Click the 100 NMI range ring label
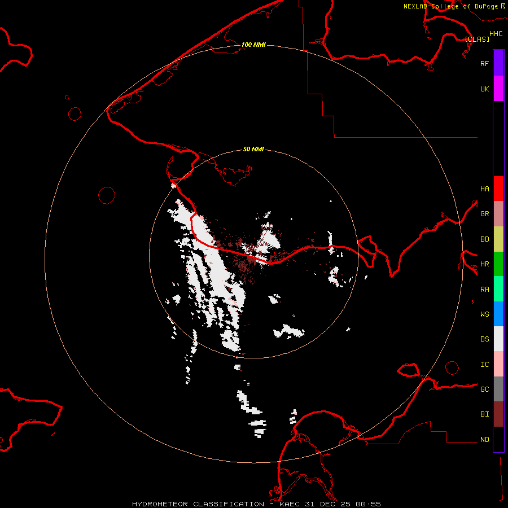Screen dimensions: 508x508 point(253,45)
